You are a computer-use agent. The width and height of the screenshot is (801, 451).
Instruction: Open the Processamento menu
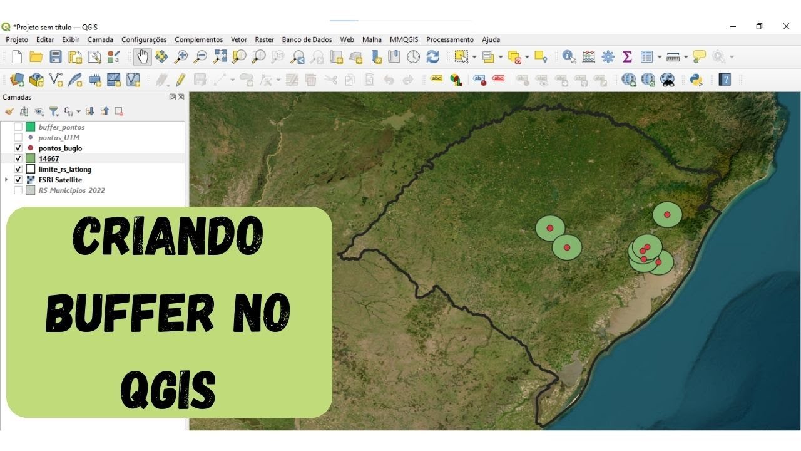pos(450,39)
